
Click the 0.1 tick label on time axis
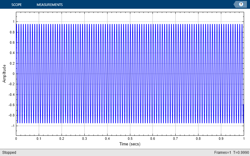pos(39,139)
